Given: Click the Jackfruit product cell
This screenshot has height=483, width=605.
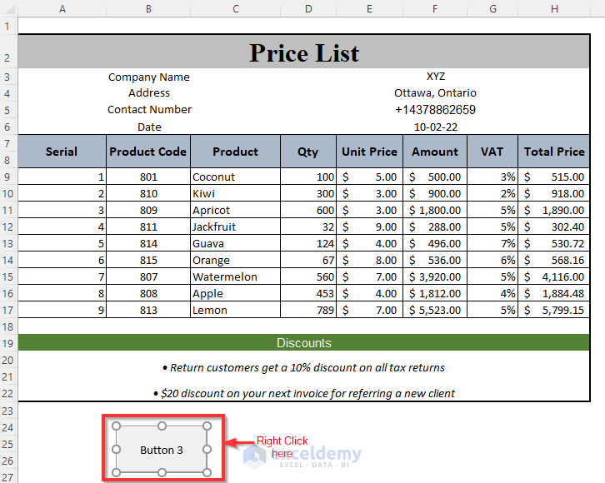Looking at the screenshot, I should pyautogui.click(x=235, y=227).
